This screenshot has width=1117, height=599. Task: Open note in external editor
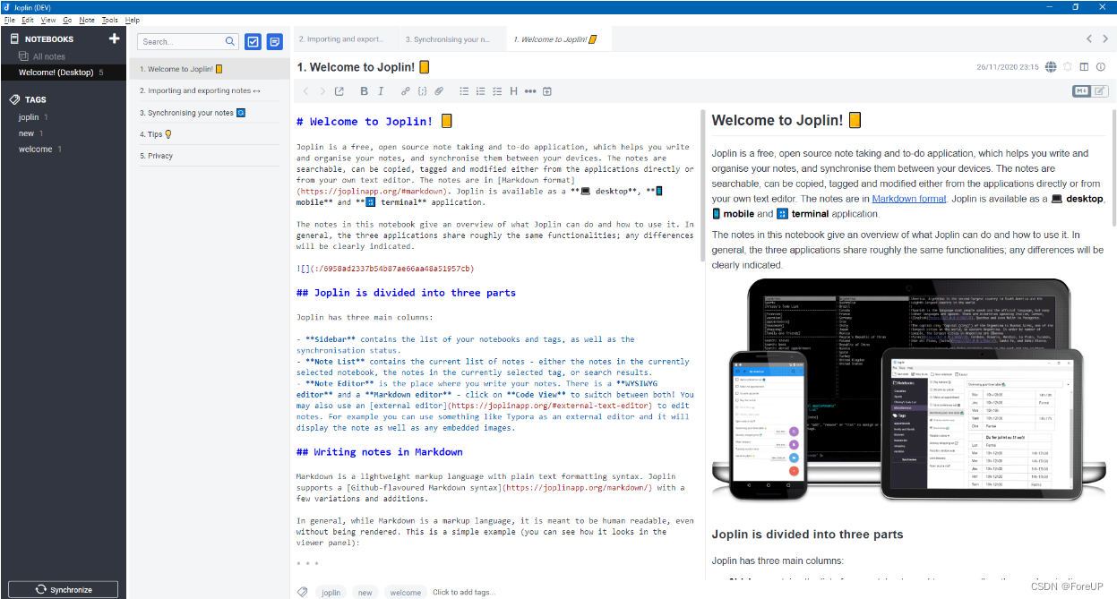point(339,91)
